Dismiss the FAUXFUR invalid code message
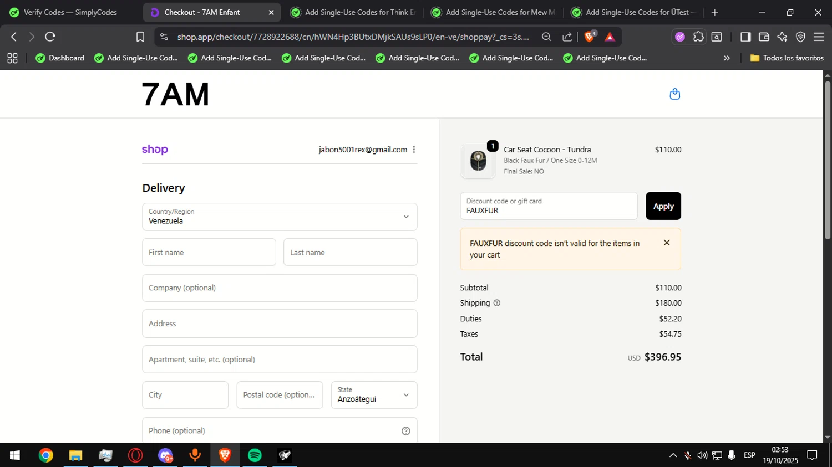The height and width of the screenshot is (467, 832). pyautogui.click(x=667, y=243)
